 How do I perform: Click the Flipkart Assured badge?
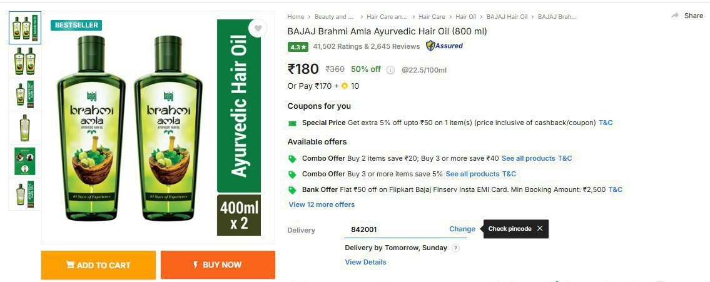444,46
